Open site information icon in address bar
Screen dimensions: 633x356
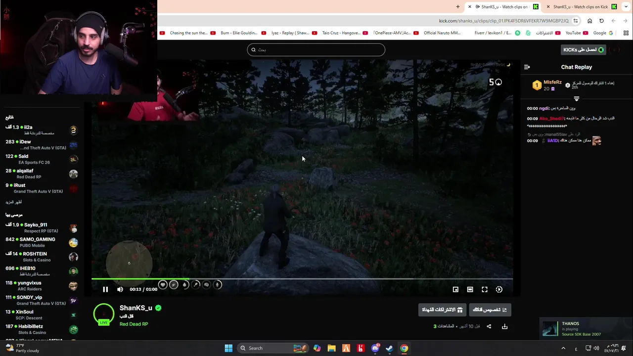point(576,21)
